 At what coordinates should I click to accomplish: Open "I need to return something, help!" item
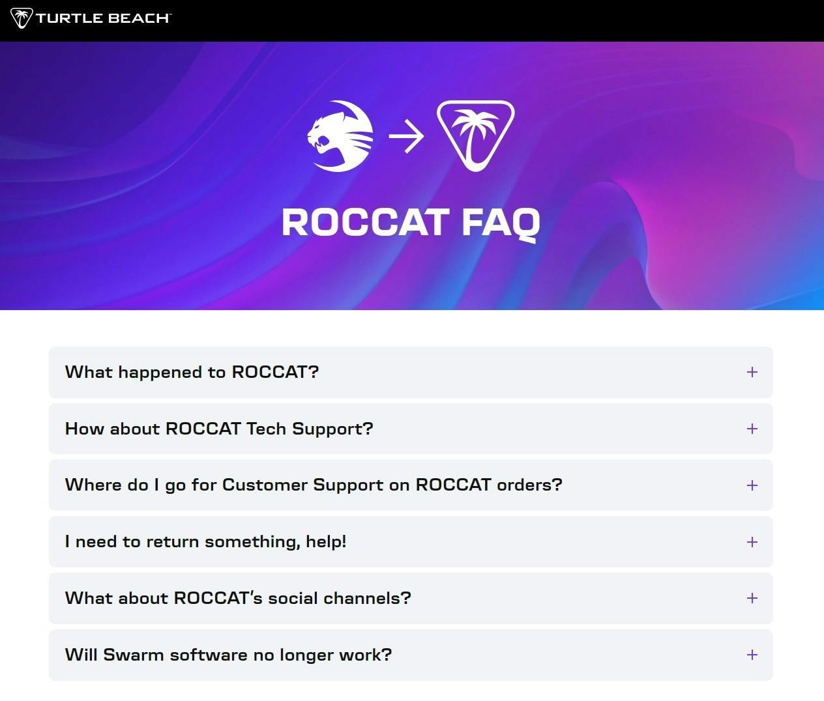coord(411,542)
